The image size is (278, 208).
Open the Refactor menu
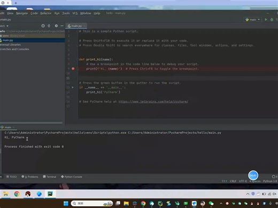click(46, 13)
